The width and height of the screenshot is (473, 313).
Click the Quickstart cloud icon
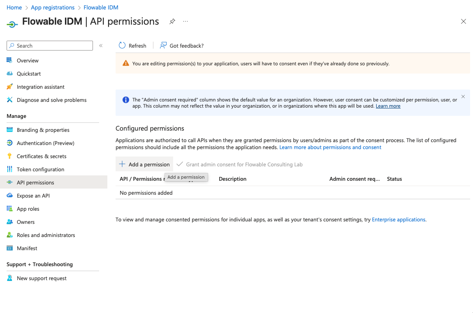click(9, 74)
